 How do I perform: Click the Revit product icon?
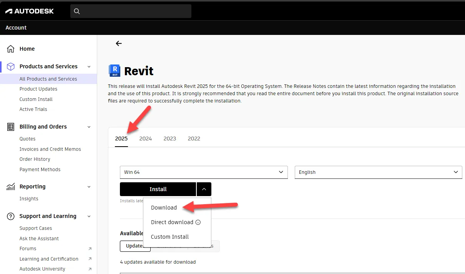(x=115, y=71)
